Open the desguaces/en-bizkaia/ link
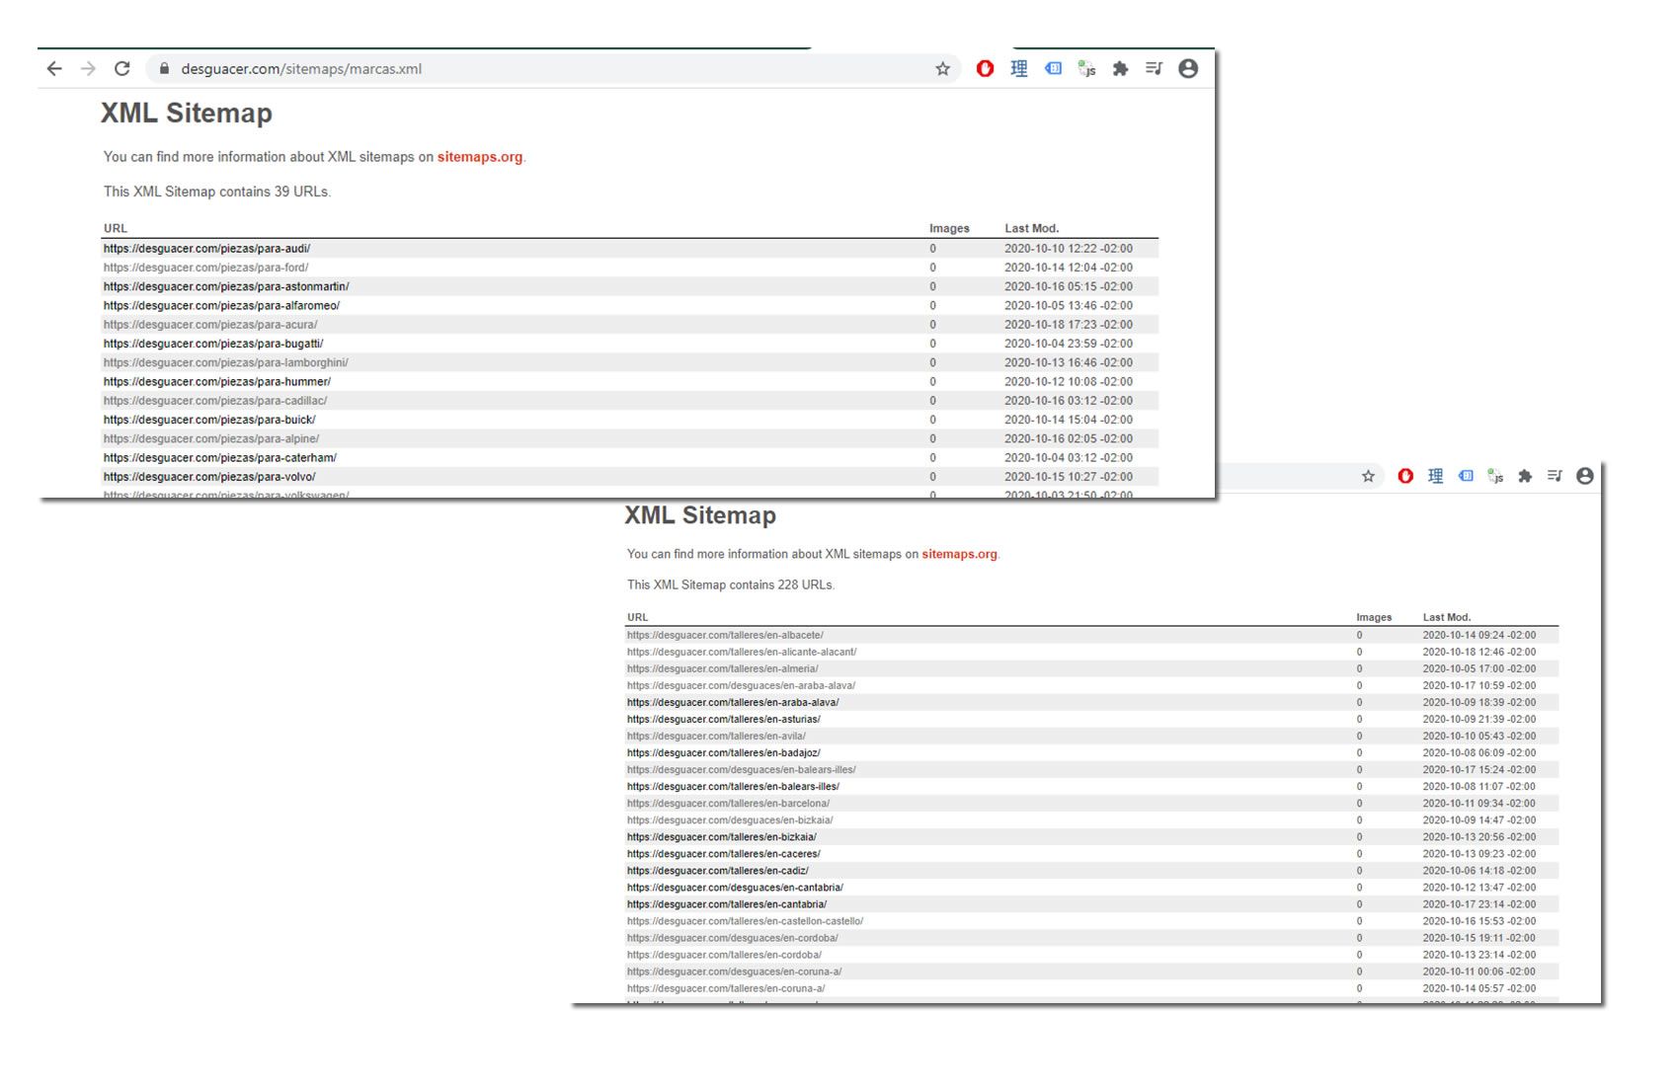 [730, 819]
